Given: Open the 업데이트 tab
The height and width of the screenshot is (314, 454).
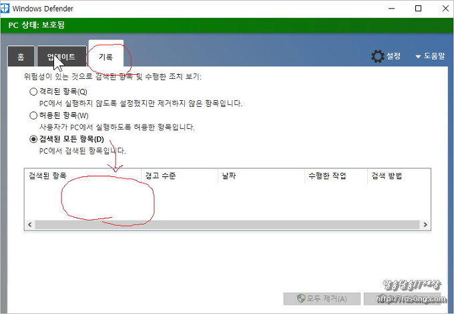Looking at the screenshot, I should (x=61, y=57).
